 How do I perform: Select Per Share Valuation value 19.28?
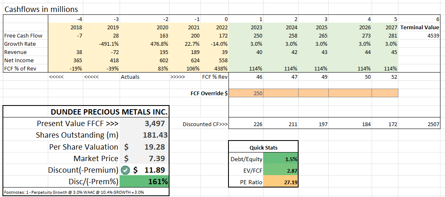[144, 147]
